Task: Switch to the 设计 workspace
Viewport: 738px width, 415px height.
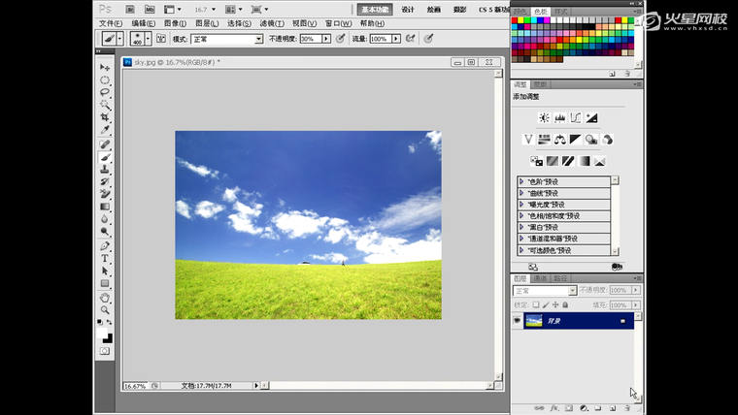Action: tap(407, 9)
